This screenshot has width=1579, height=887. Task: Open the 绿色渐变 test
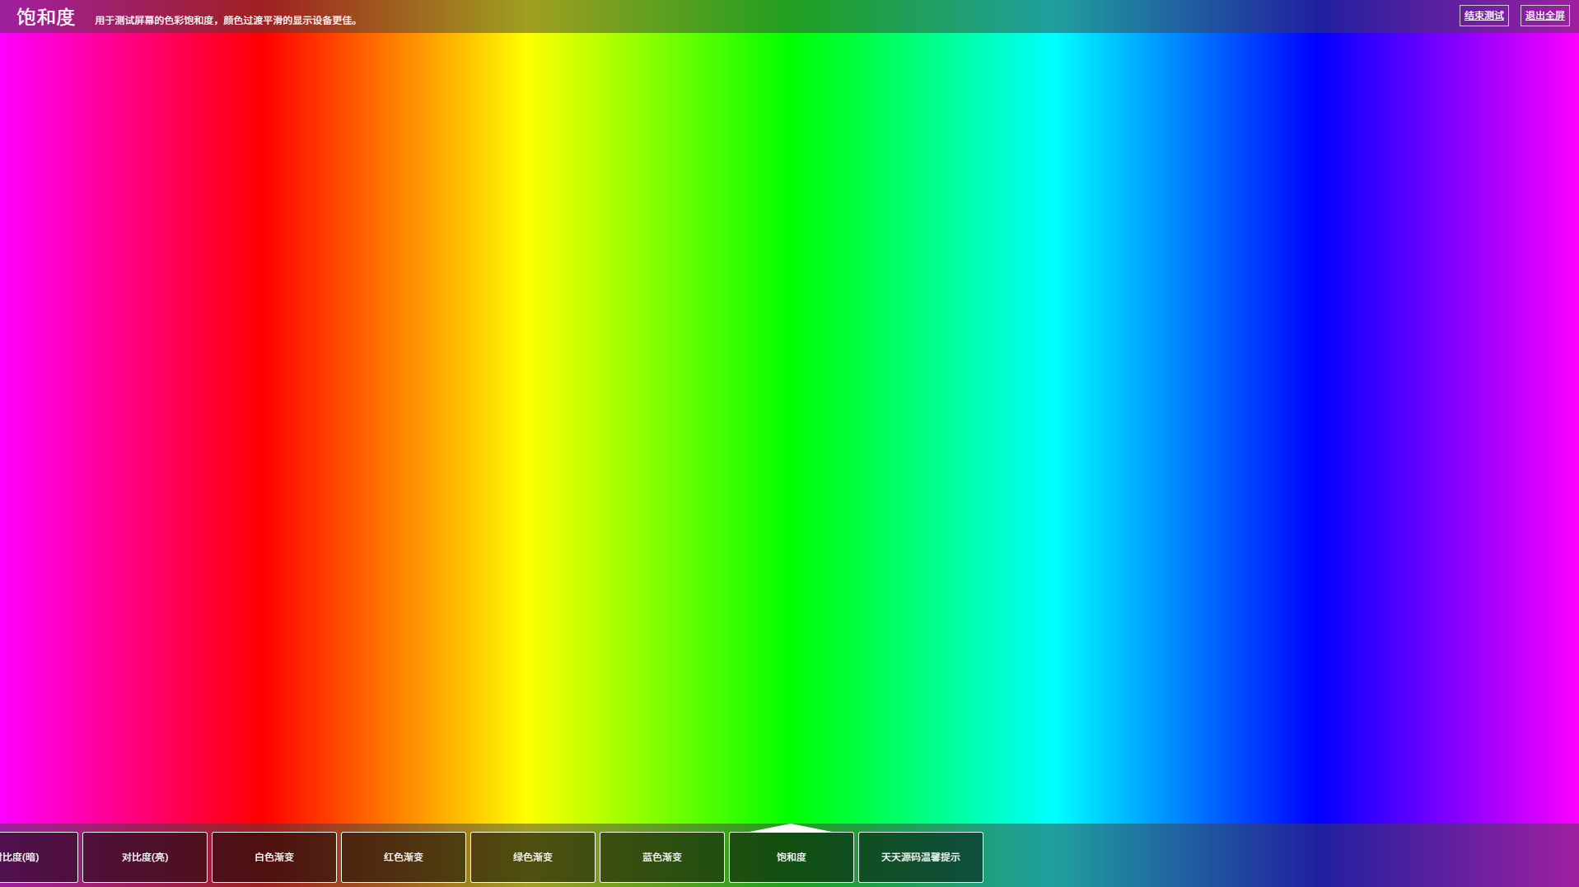[533, 857]
